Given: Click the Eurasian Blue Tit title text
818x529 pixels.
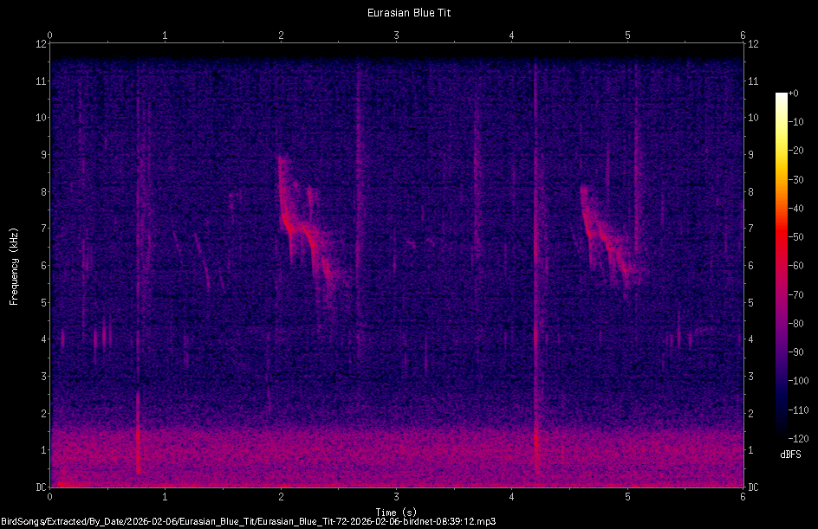Looking at the screenshot, I should point(408,12).
